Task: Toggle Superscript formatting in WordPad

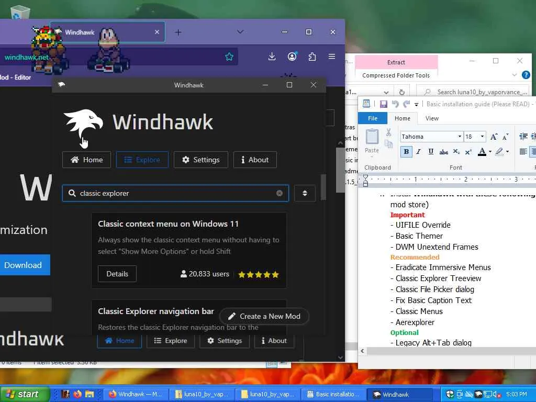Action: click(x=468, y=152)
